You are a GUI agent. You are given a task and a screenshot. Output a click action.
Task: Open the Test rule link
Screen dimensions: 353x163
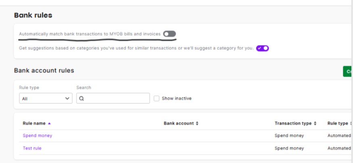[x=32, y=148]
